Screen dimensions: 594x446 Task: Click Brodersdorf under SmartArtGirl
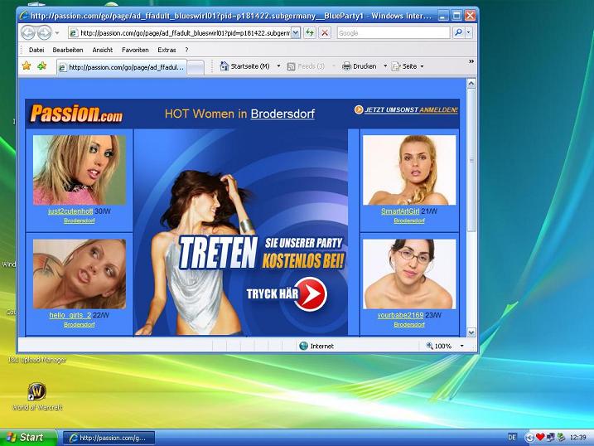tap(409, 221)
